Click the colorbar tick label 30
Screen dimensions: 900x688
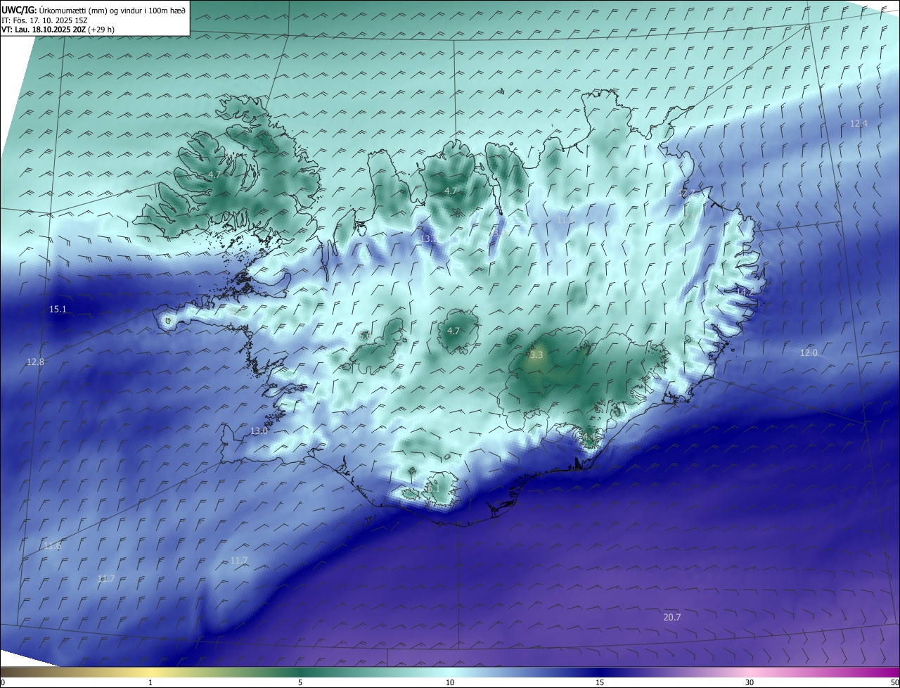click(x=750, y=682)
